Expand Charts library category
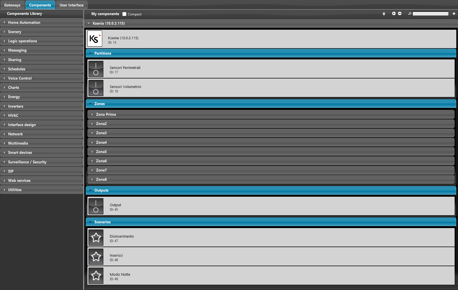This screenshot has width=458, height=290. (41, 87)
